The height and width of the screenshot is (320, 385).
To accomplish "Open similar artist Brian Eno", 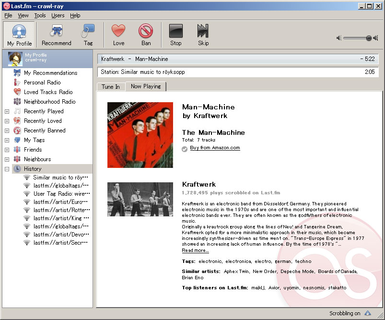I will [x=193, y=277].
